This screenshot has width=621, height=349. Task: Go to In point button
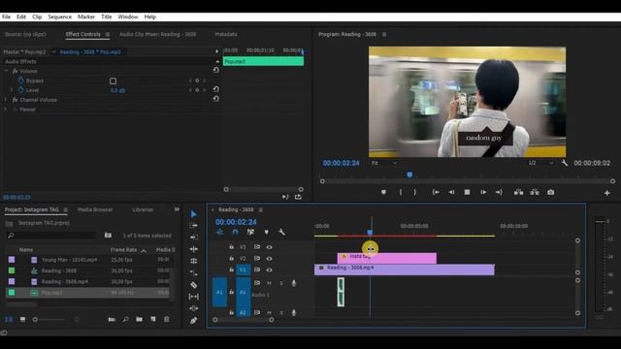(436, 192)
